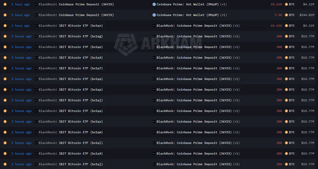Open the Coinbase Prime: Hot Wallet (3MqUP) link in the 3.9K row
This screenshot has width=318, height=169.
click(188, 15)
